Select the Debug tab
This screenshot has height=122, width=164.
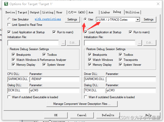(x=118, y=12)
